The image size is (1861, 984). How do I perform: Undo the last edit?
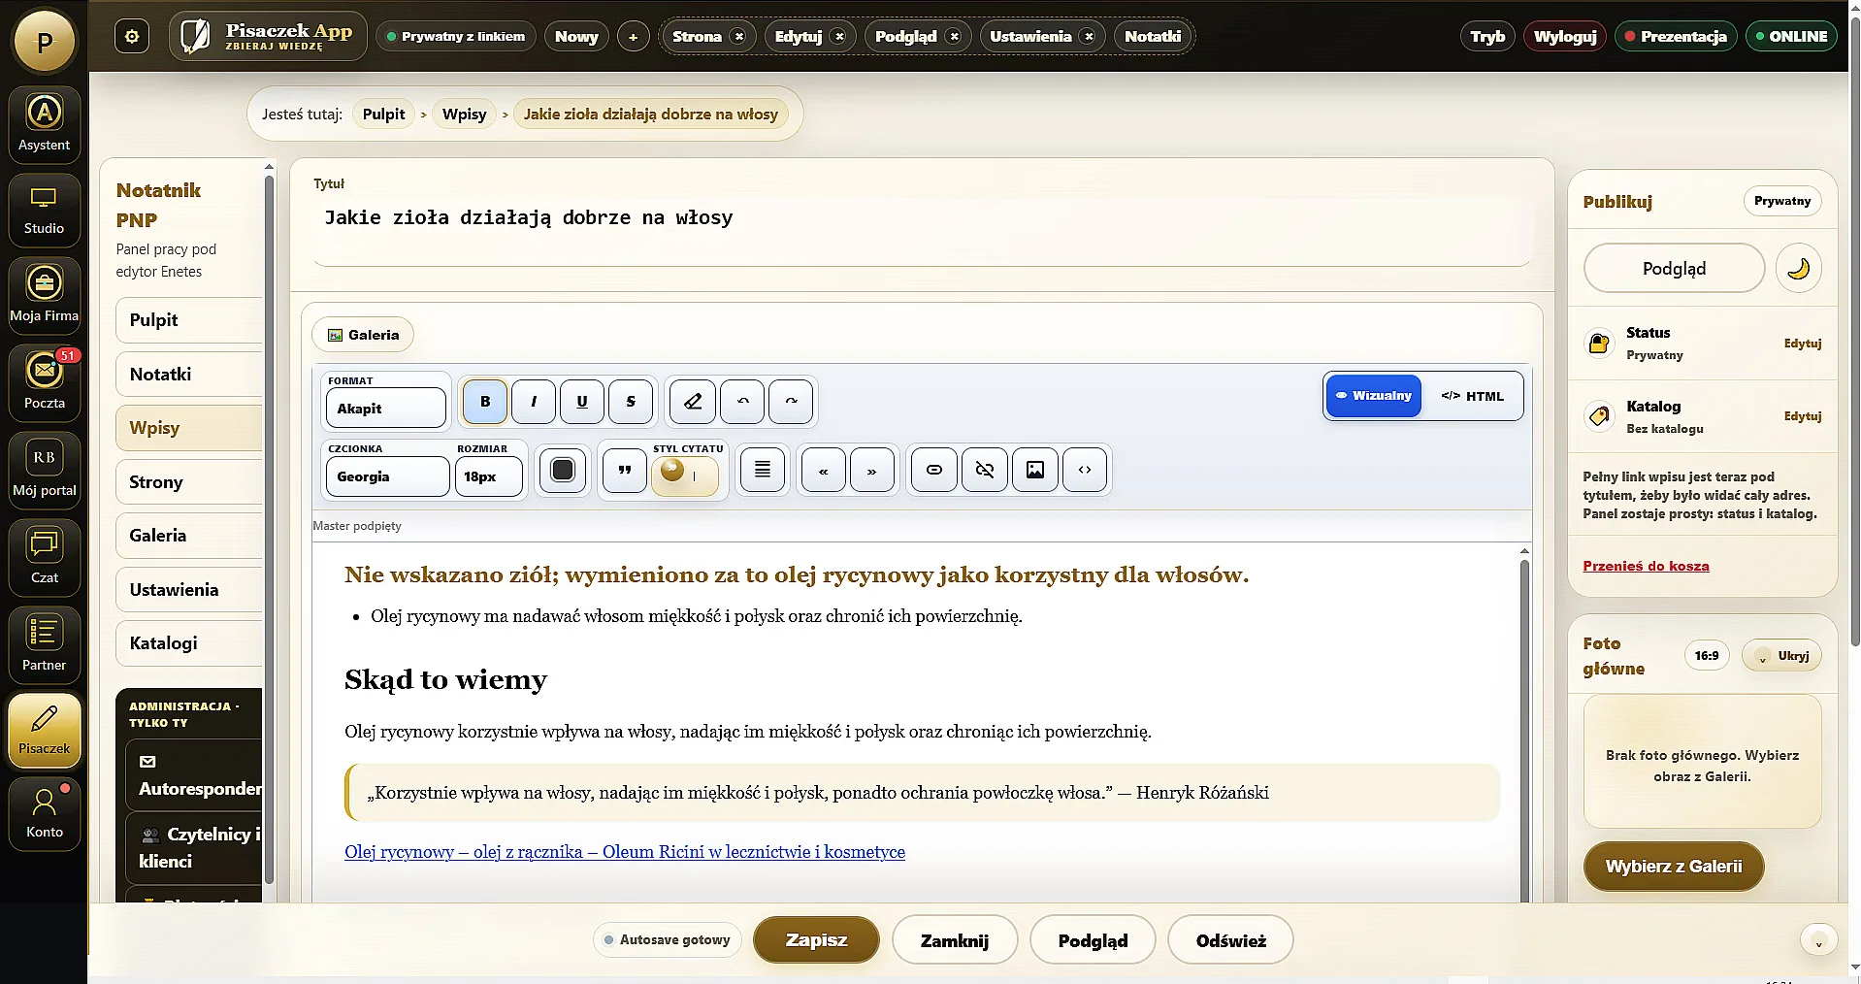(742, 401)
